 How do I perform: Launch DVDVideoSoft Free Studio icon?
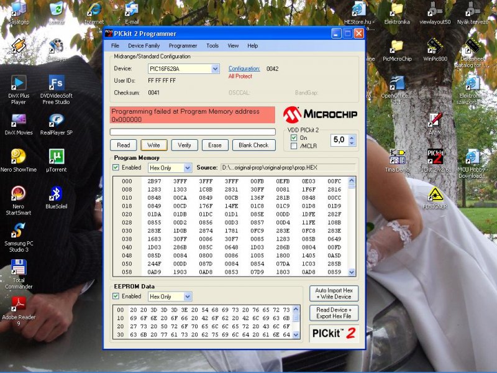tap(57, 90)
